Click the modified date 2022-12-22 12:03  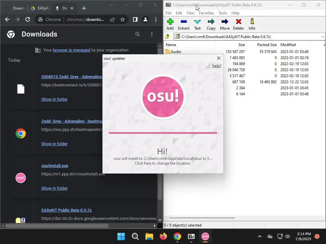point(294,82)
